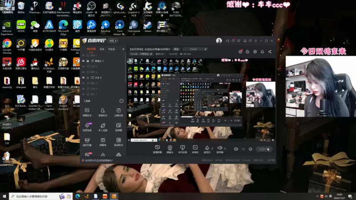The image size is (356, 200).
Task: Switch to the second scene tab
Action: tap(102, 49)
